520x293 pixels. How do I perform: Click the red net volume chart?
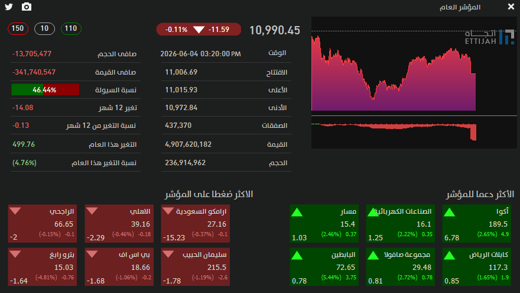[394, 131]
